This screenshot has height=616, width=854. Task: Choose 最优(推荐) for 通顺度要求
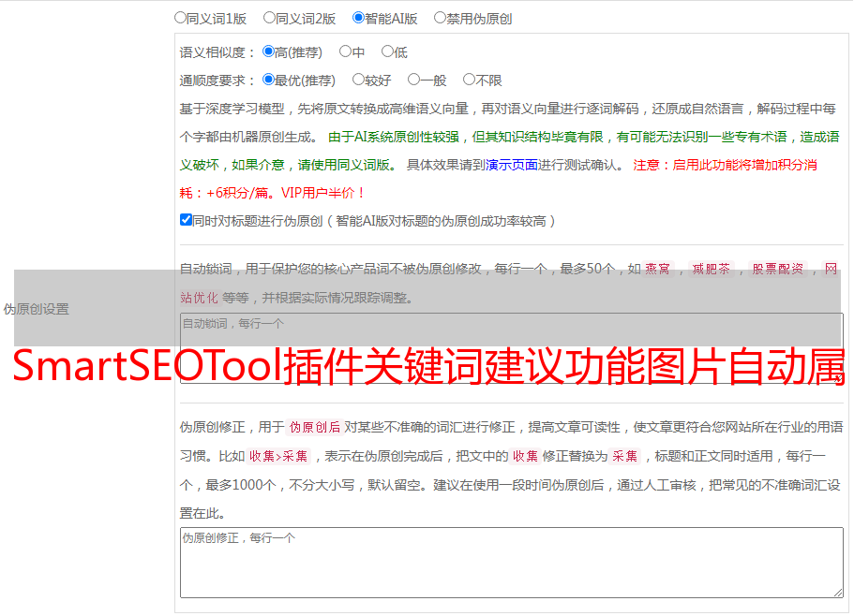pyautogui.click(x=268, y=80)
